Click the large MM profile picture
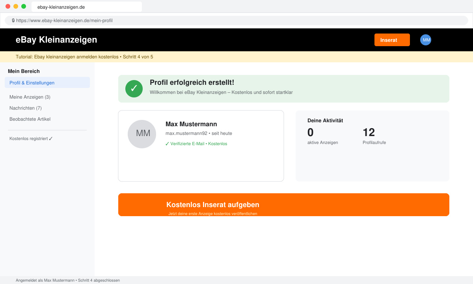473x284 pixels. [x=142, y=134]
